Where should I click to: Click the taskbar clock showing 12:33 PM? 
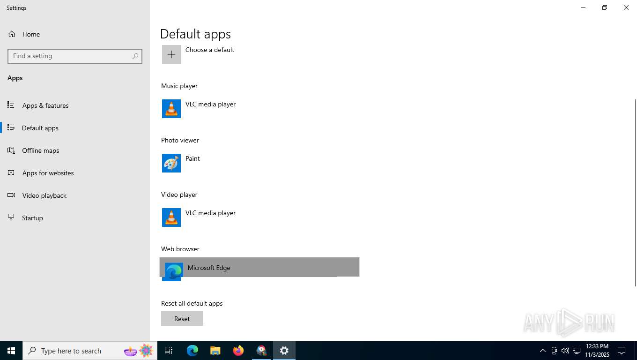[x=597, y=351]
